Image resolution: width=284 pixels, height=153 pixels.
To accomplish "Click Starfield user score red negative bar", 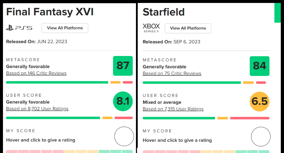I will pos(249,118).
